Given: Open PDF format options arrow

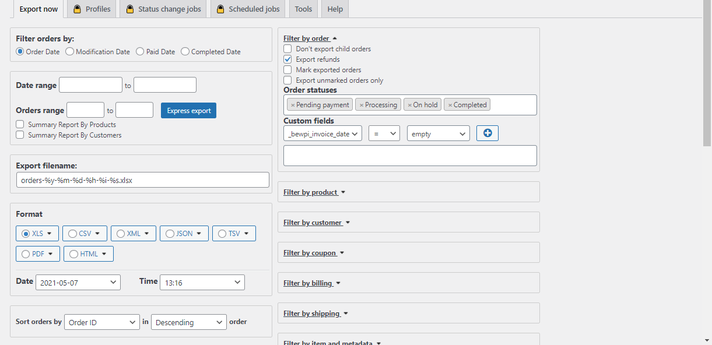Looking at the screenshot, I should pyautogui.click(x=50, y=254).
